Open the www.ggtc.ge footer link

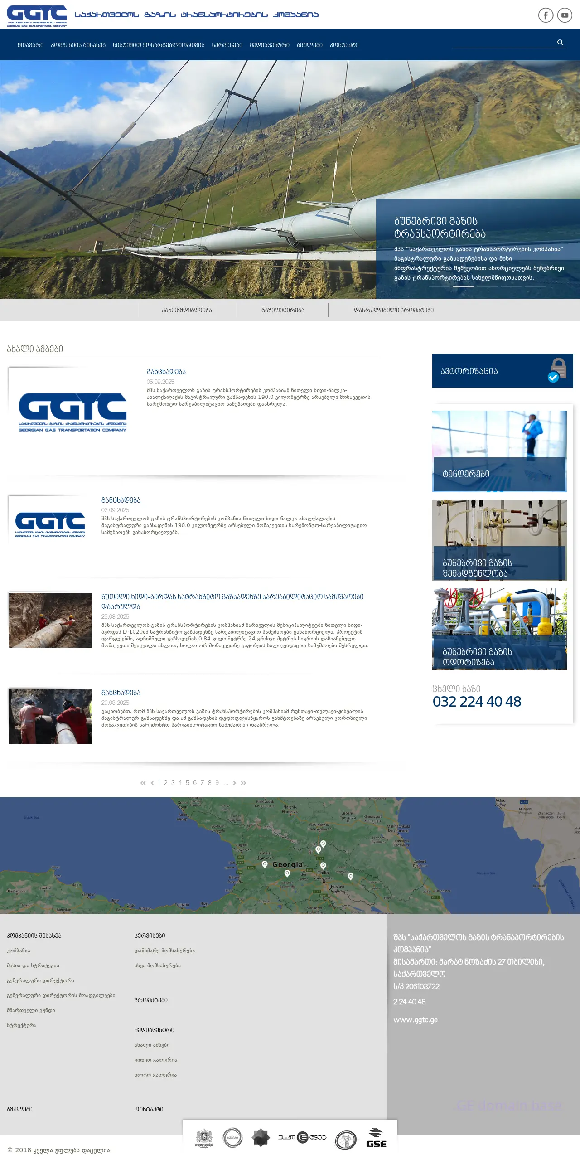(415, 1020)
